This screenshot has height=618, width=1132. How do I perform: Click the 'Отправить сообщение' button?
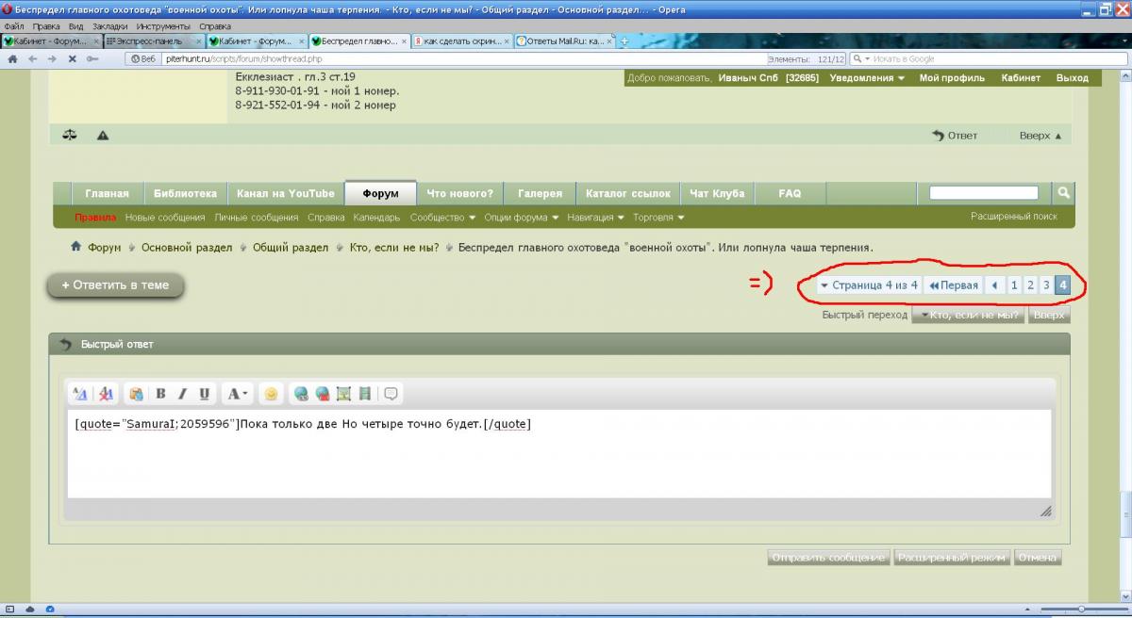828,558
